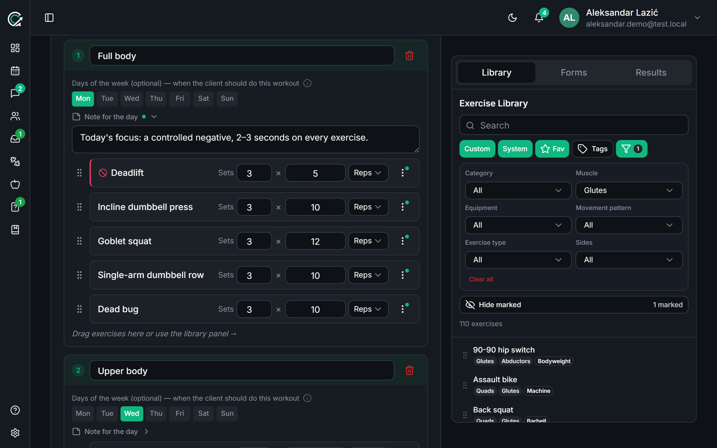Toggle the Fav favorites filter

(x=552, y=149)
